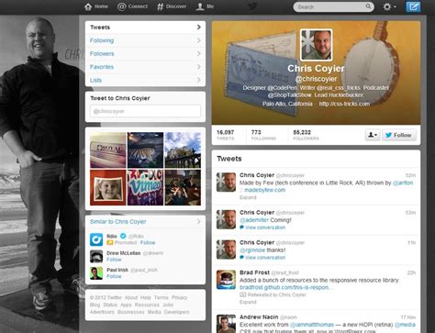The height and width of the screenshot is (333, 435).
Task: Open the madebyfew.com link
Action: coord(265,190)
